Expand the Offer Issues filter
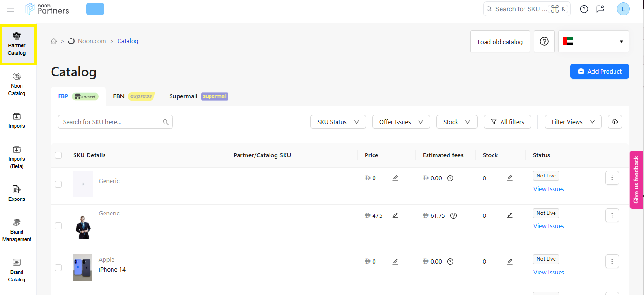This screenshot has width=644, height=295. [x=401, y=122]
